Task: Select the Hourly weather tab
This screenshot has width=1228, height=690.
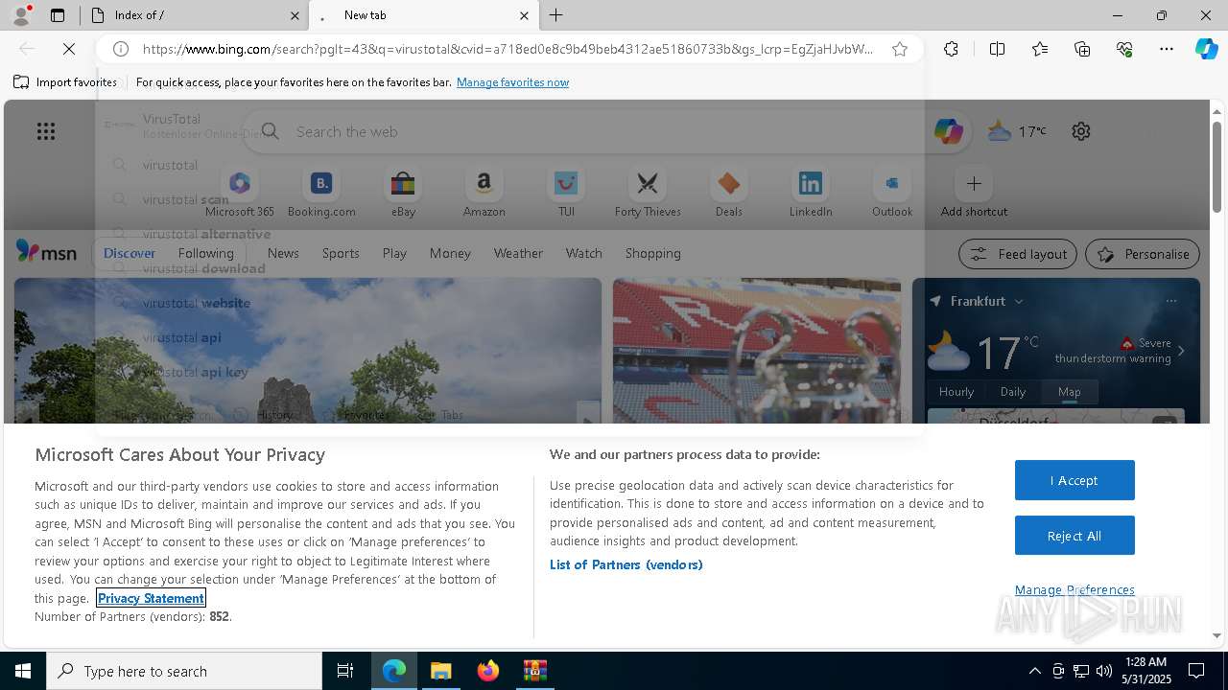Action: pyautogui.click(x=956, y=391)
